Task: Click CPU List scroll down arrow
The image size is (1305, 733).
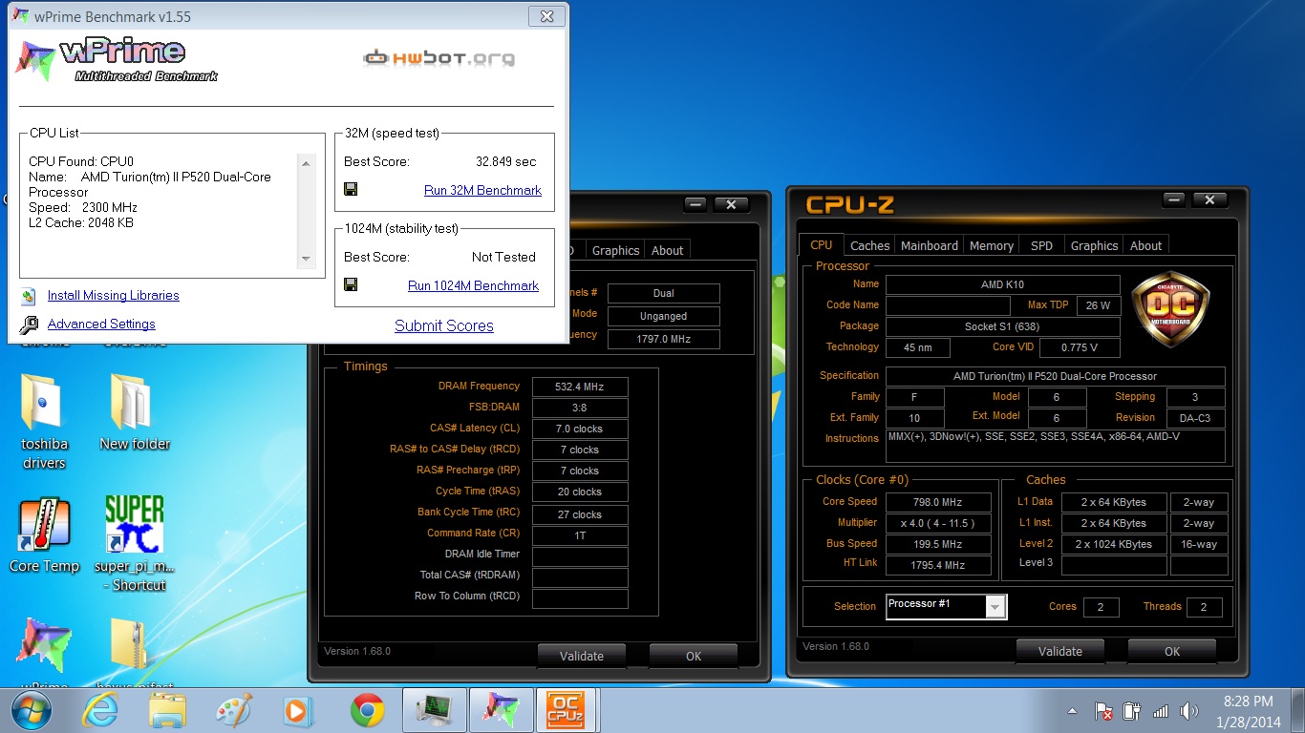Action: (306, 259)
